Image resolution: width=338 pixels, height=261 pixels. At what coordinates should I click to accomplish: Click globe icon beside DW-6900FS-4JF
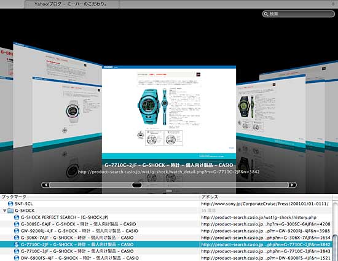(x=17, y=258)
